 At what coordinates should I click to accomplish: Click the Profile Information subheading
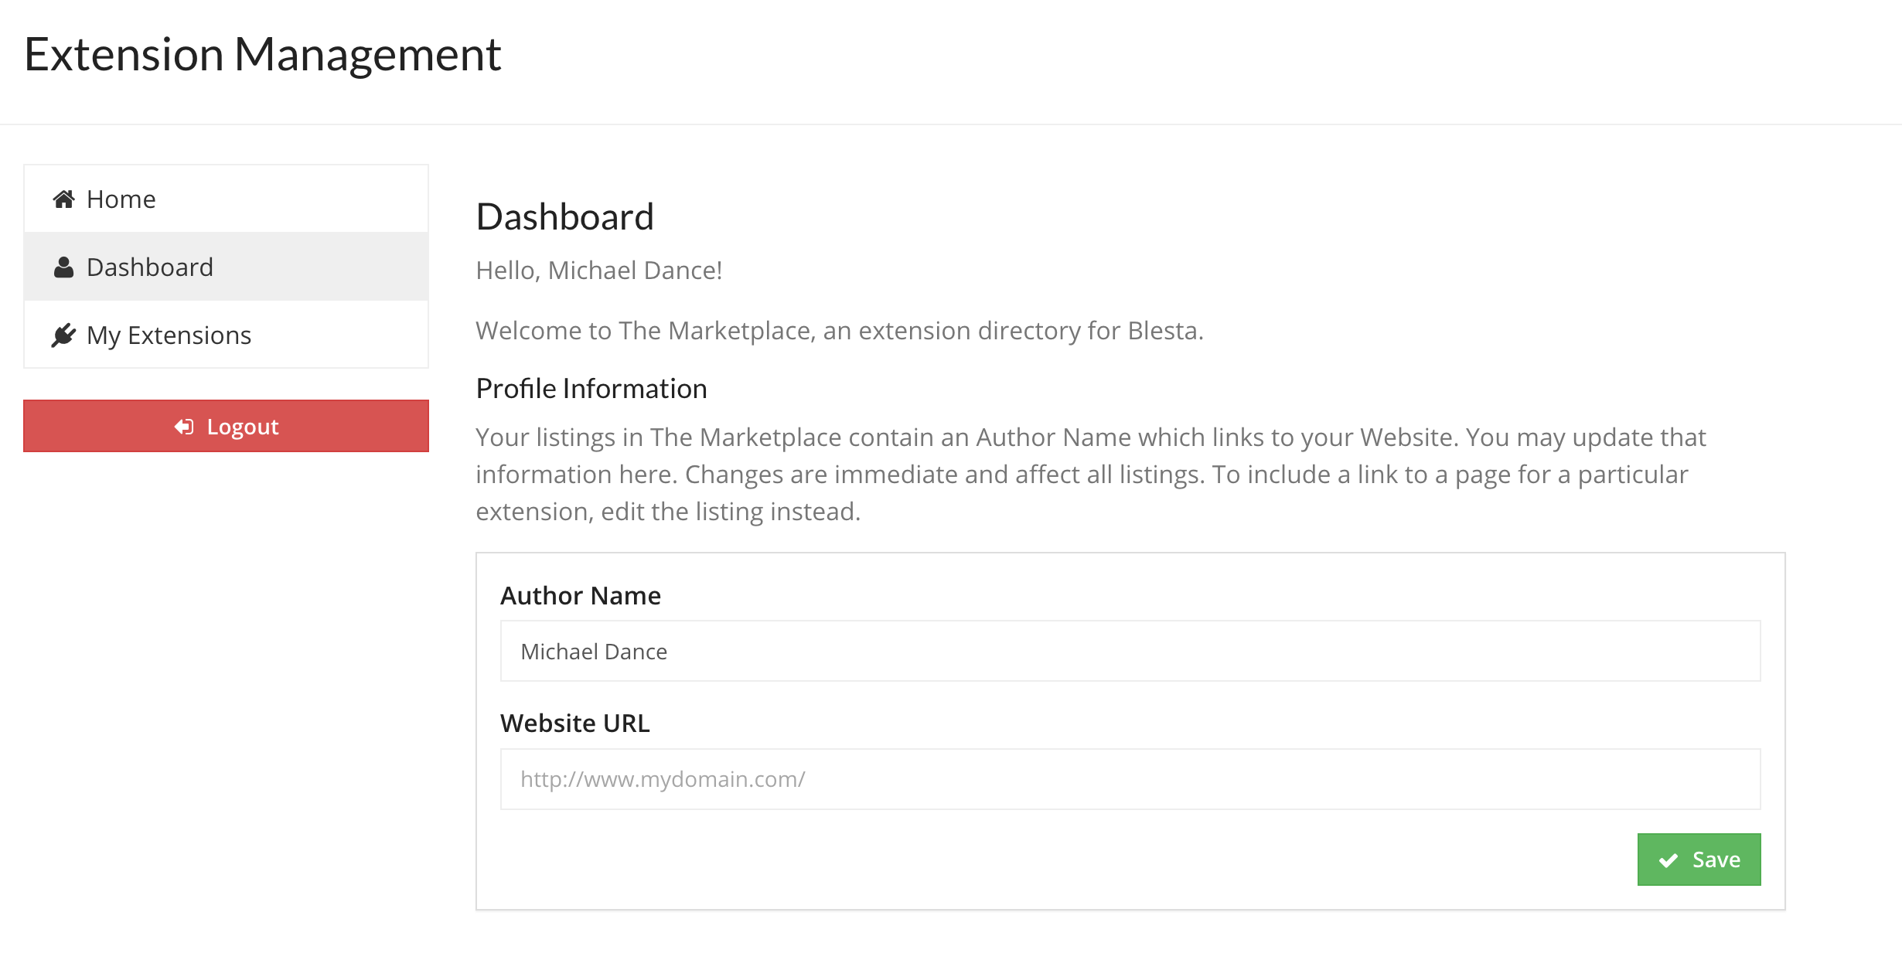click(x=591, y=389)
